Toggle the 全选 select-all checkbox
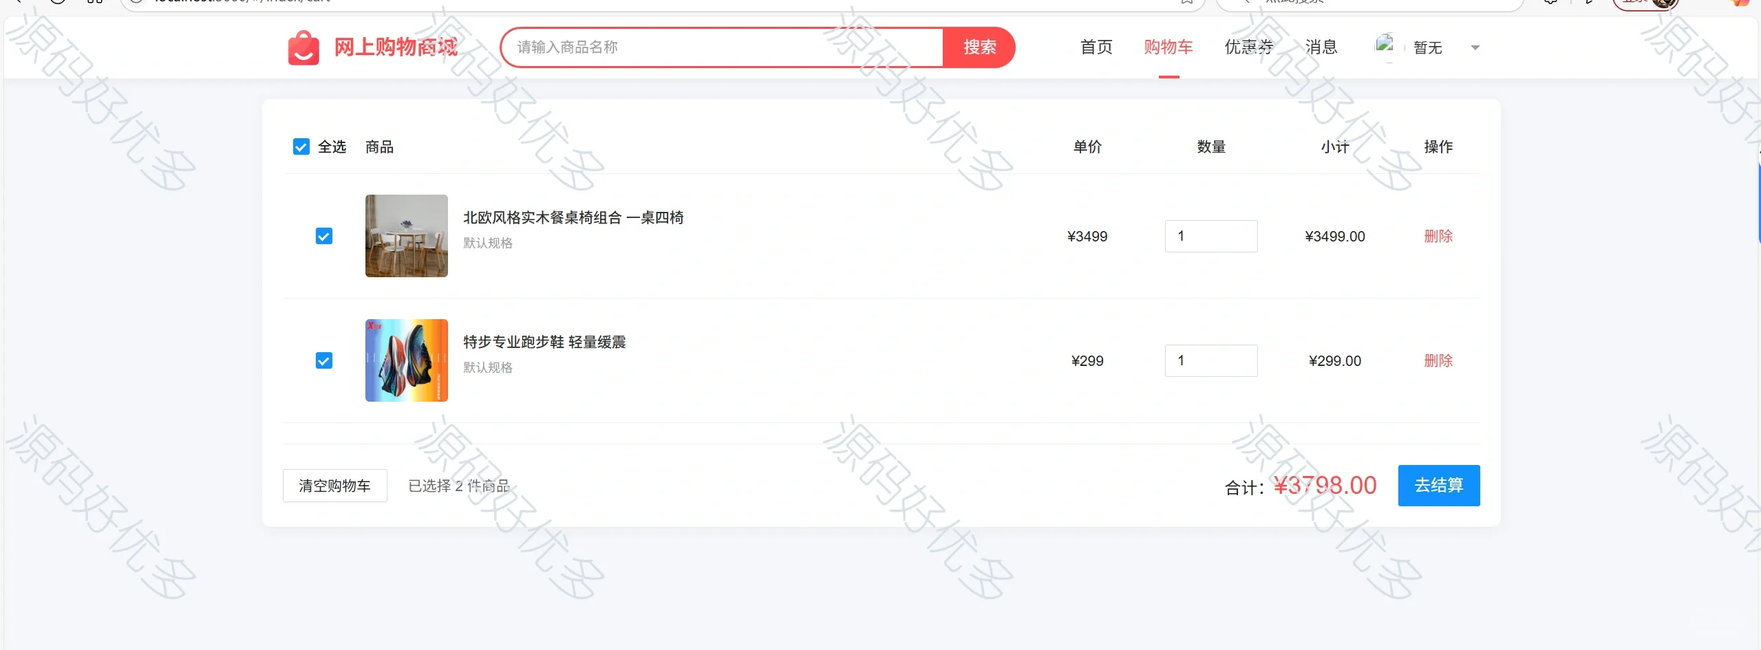Viewport: 1761px width, 650px height. tap(301, 147)
